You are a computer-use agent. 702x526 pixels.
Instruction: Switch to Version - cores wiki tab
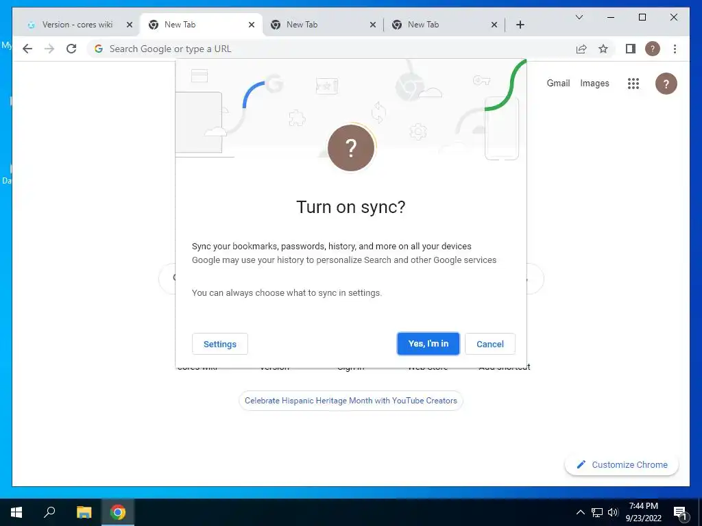coord(77,25)
